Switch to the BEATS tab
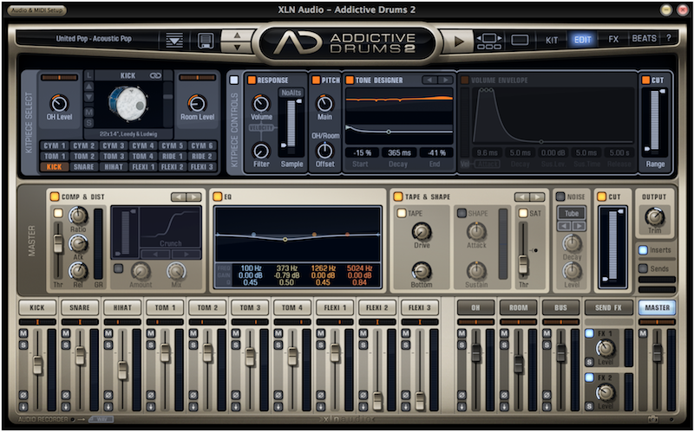Viewport: 694px width, 432px height. (x=644, y=38)
